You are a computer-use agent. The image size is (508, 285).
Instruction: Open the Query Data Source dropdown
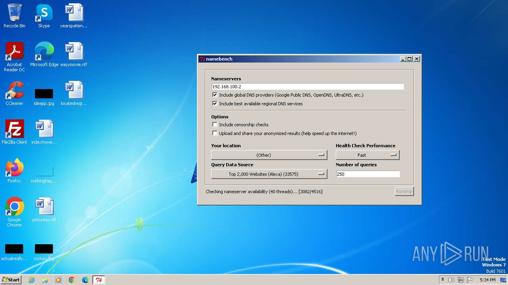click(x=269, y=174)
